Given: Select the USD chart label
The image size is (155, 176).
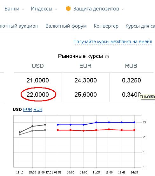Looking at the screenshot, I should [17, 109].
